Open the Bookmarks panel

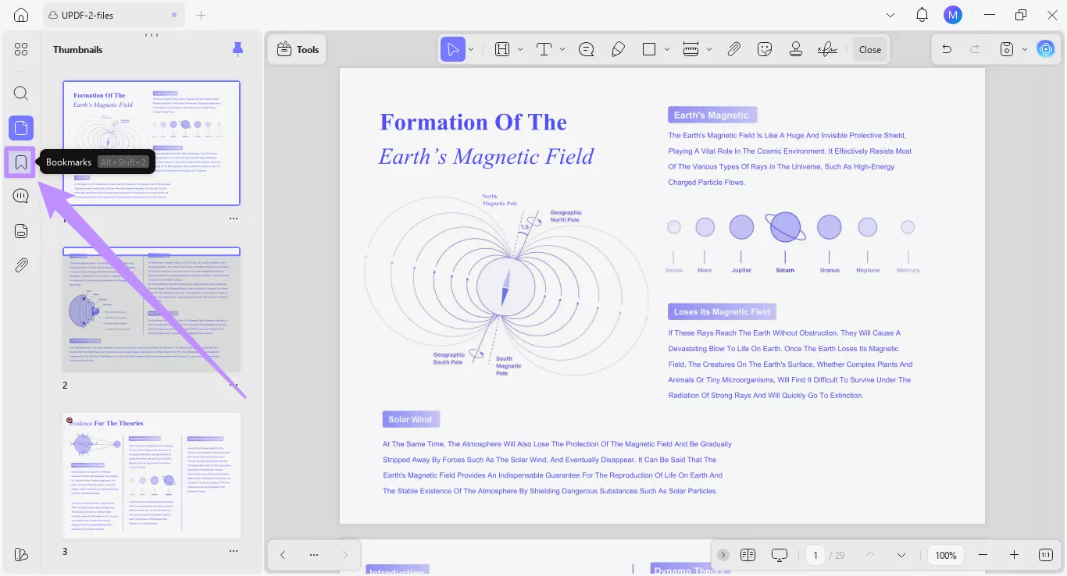point(21,162)
